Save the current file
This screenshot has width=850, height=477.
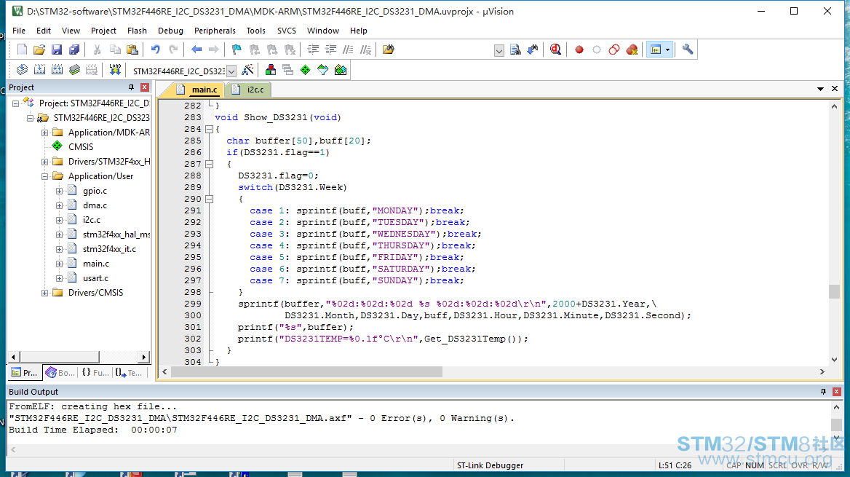pyautogui.click(x=56, y=50)
